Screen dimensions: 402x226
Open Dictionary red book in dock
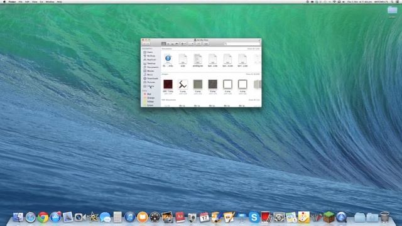pyautogui.click(x=180, y=217)
